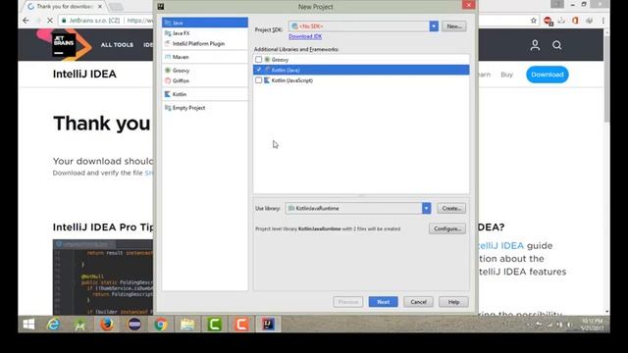628x353 pixels.
Task: Open the Project SDK dropdown arrow
Action: (434, 26)
